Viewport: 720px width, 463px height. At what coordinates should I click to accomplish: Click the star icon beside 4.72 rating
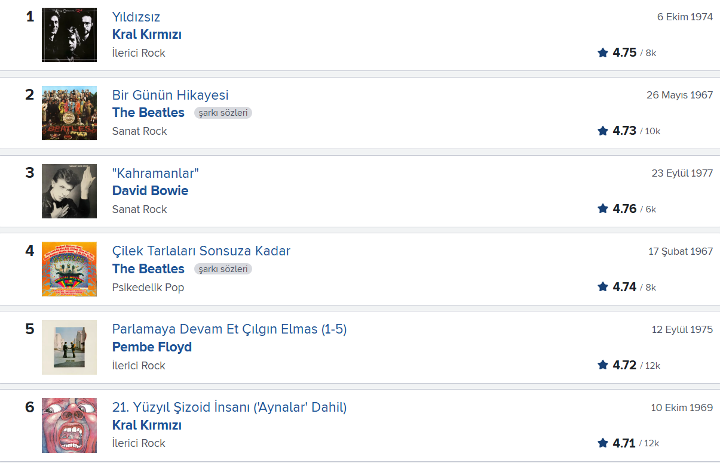[603, 365]
